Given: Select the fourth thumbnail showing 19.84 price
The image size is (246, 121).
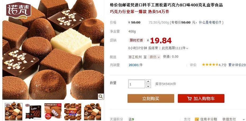Looking at the screenshot, I should 73,111.
